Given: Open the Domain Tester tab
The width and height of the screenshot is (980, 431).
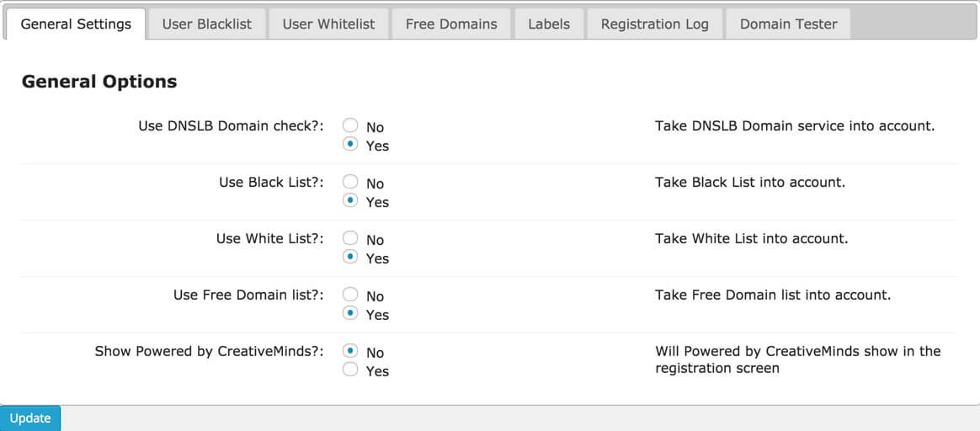Looking at the screenshot, I should click(x=788, y=24).
